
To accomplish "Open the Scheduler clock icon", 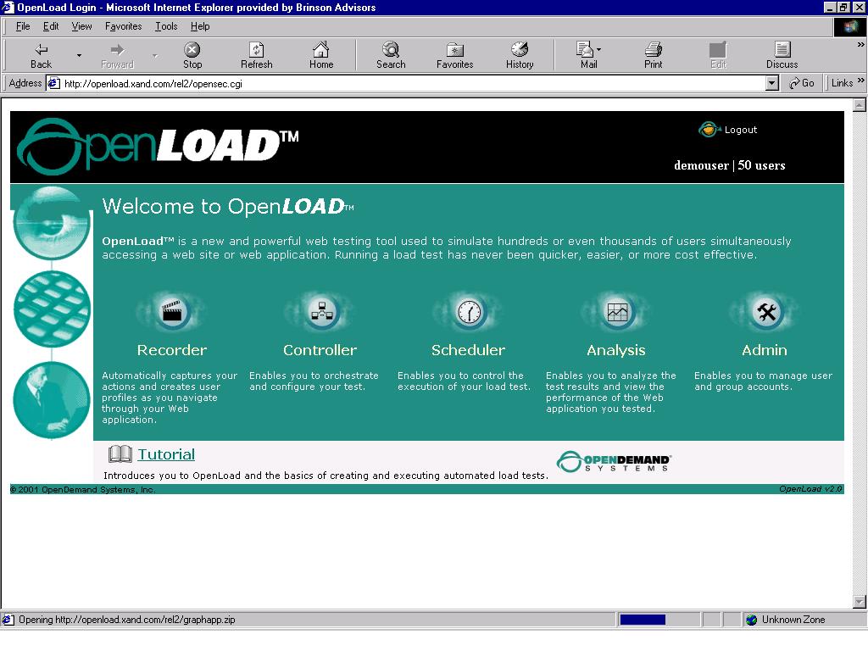I will (x=469, y=312).
